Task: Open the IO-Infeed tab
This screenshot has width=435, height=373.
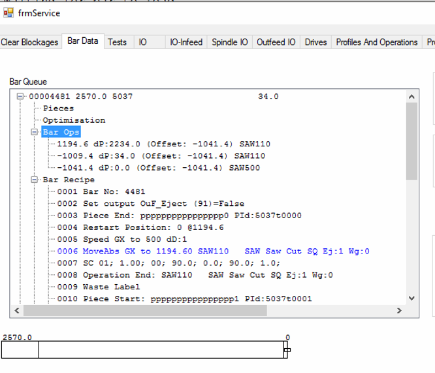Action: coord(186,42)
